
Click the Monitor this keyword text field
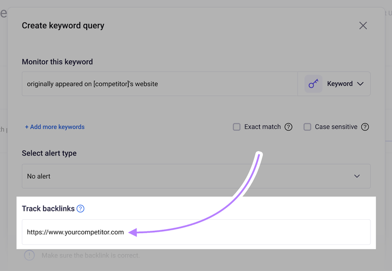click(x=160, y=84)
